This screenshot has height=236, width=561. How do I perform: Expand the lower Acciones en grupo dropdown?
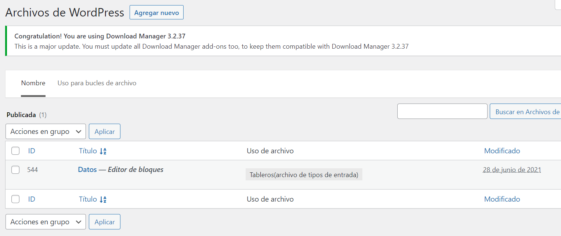[46, 222]
